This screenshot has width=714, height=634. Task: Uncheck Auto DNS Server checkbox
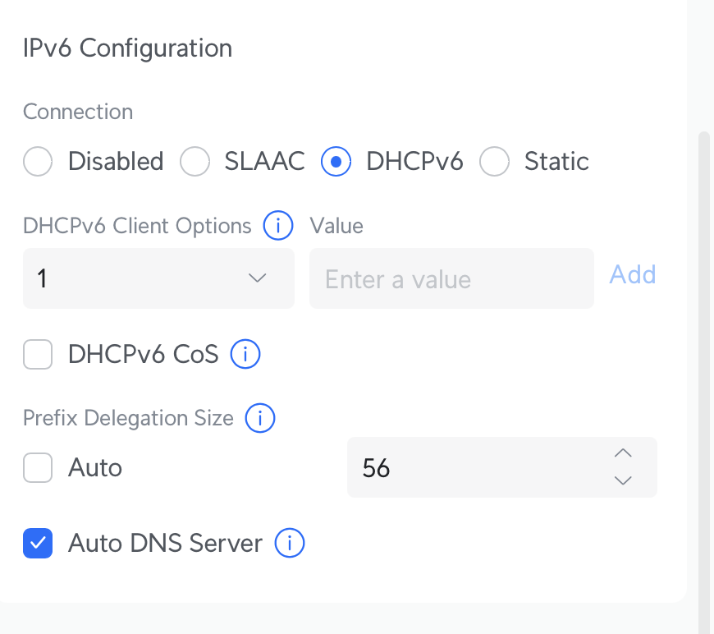[38, 544]
